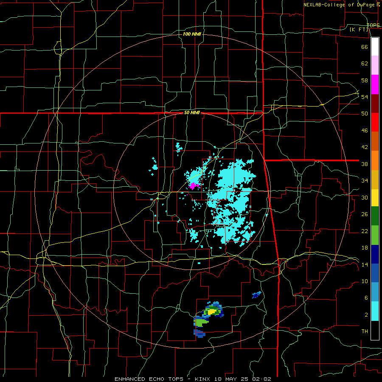382x382 pixels.
Task: Click the '6' legend value
Action: click(x=366, y=298)
